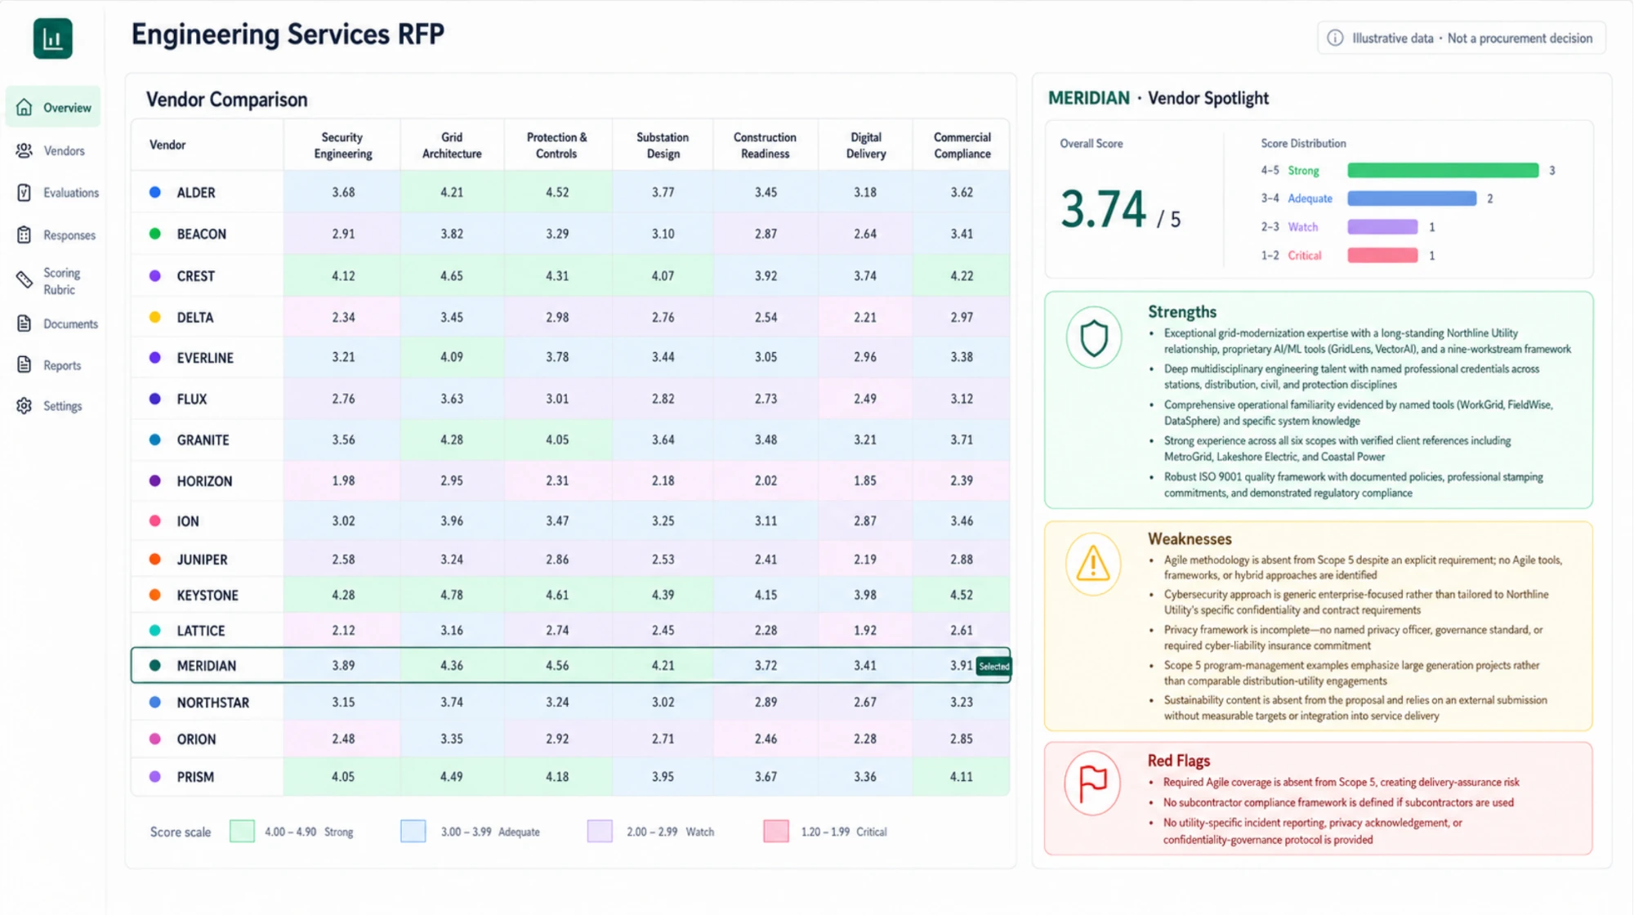Click the green chart app logo
Image resolution: width=1634 pixels, height=915 pixels.
[x=53, y=38]
